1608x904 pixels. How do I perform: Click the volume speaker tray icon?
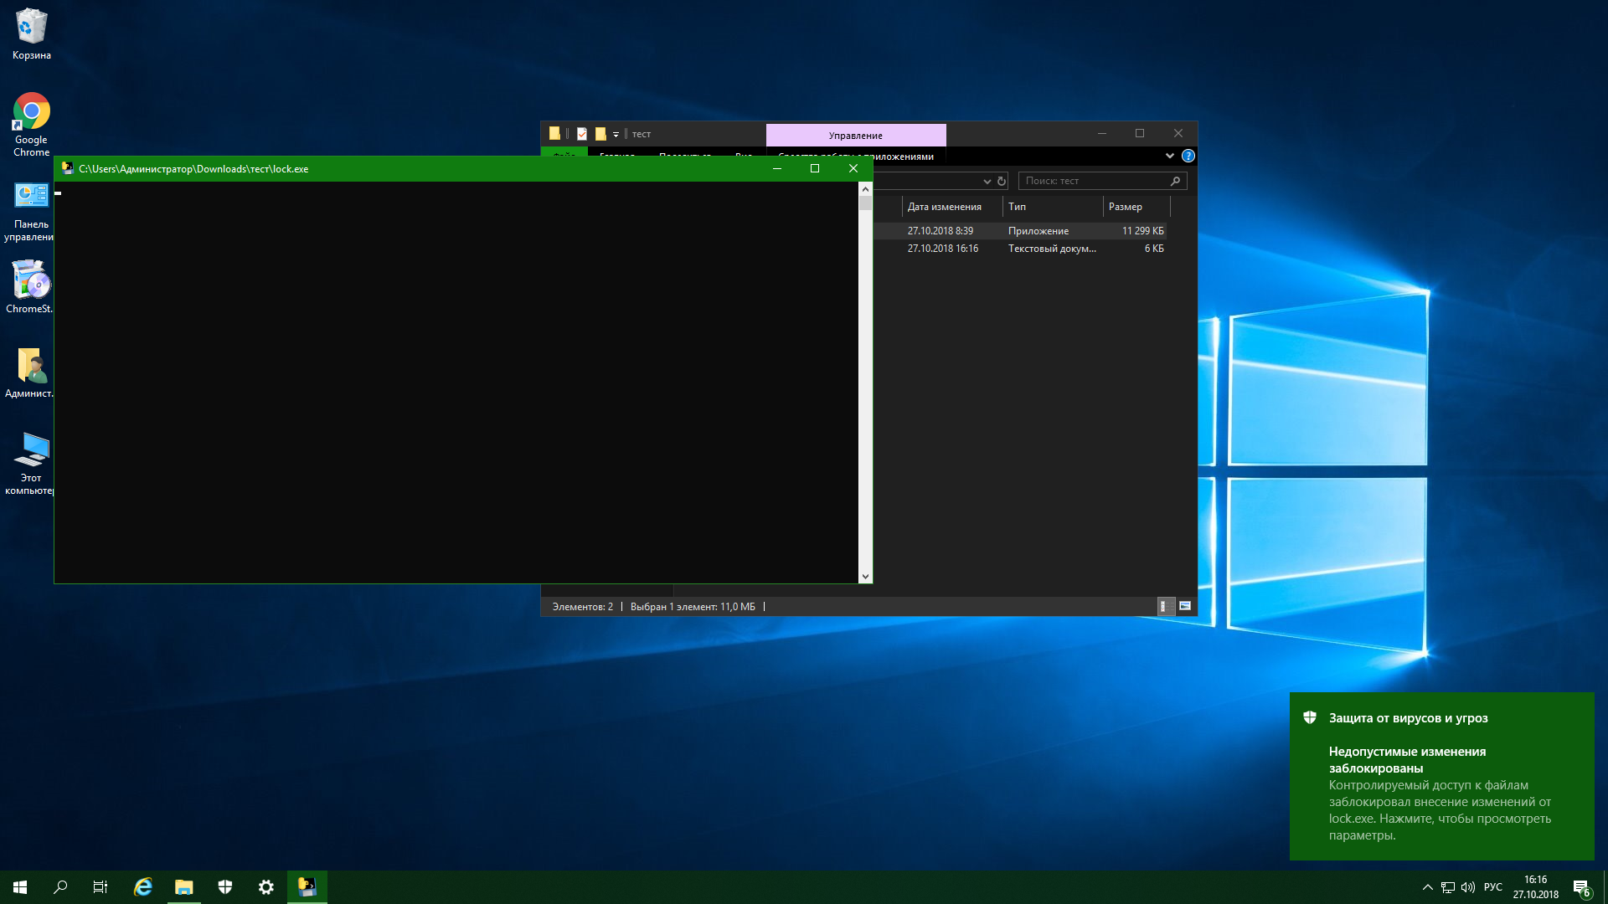1468,887
